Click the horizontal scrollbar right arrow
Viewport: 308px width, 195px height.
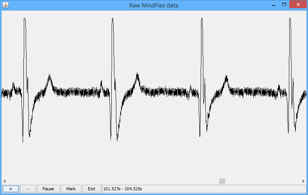pos(303,181)
